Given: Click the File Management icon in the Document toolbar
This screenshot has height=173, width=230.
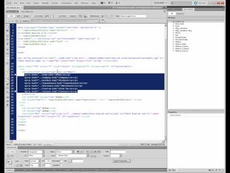Looking at the screenshot, I should (86, 16).
